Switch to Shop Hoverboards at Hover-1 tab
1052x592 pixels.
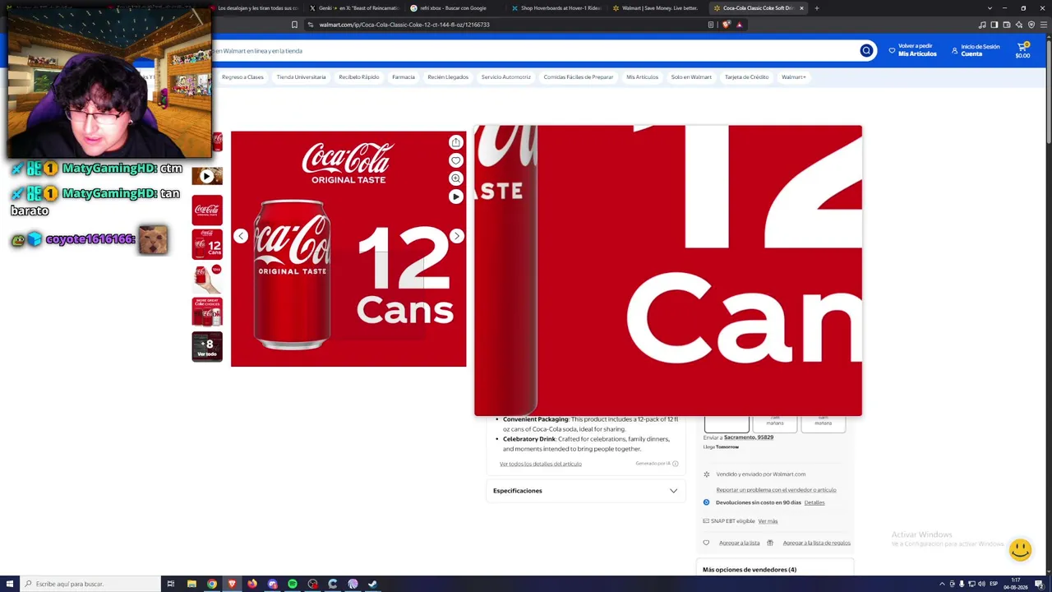point(556,8)
